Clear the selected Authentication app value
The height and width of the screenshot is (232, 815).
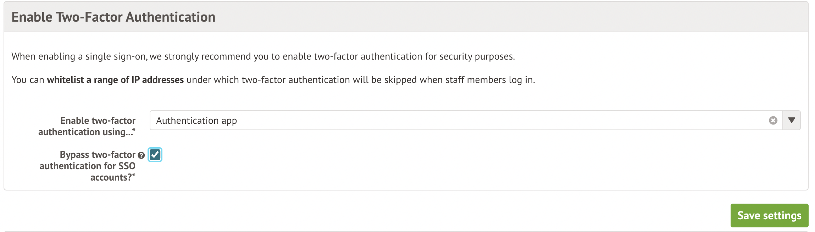pos(773,121)
